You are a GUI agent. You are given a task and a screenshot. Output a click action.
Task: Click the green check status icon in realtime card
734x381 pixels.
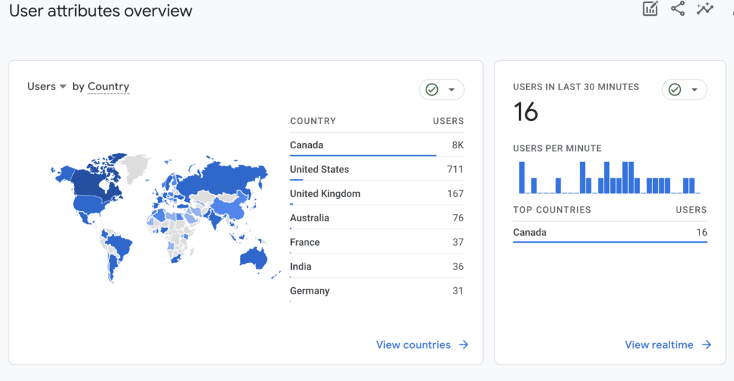[x=675, y=90]
